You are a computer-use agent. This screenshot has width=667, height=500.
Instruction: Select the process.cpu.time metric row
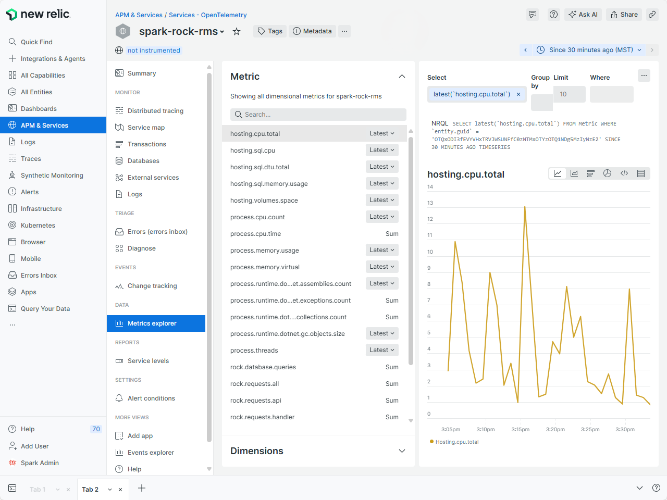click(314, 233)
